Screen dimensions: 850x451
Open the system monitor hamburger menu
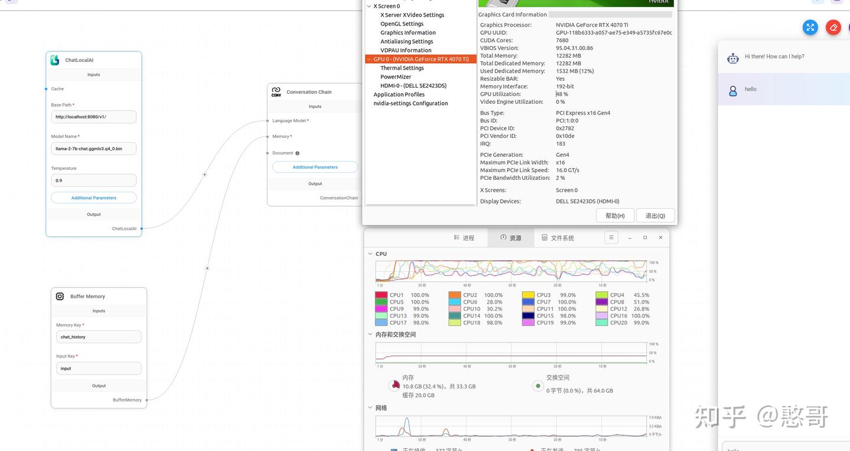tap(612, 238)
